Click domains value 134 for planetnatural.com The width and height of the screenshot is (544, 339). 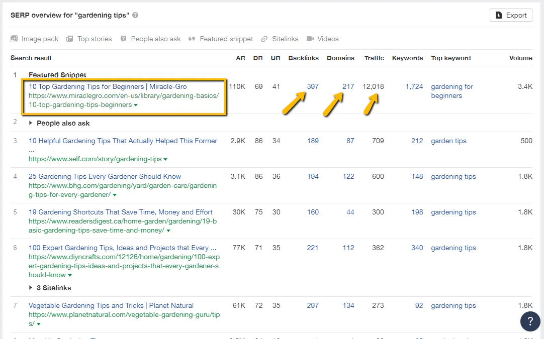(x=348, y=305)
